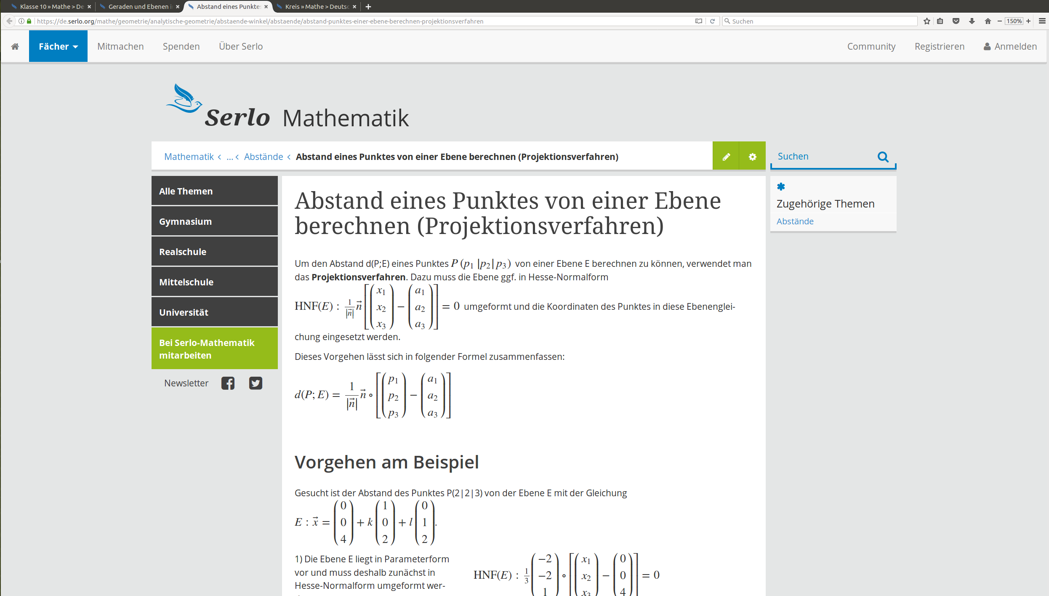Open the Pocket save icon
This screenshot has width=1049, height=596.
pyautogui.click(x=956, y=21)
